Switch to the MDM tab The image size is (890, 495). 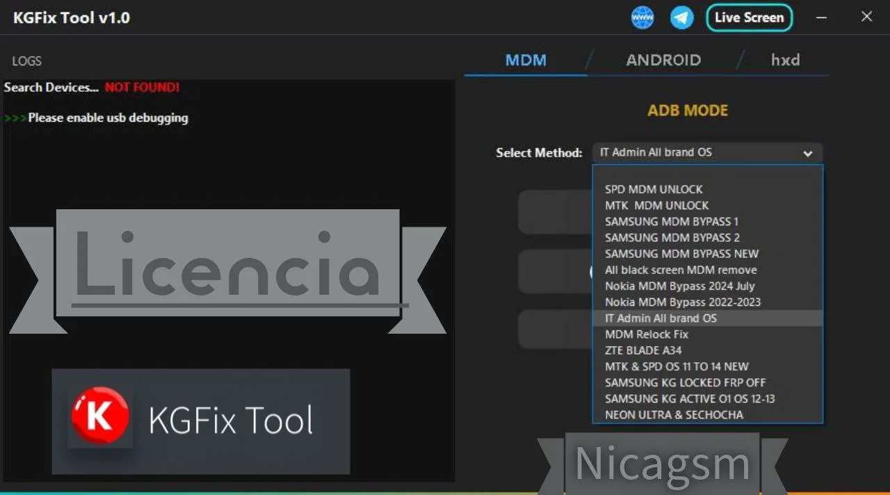pyautogui.click(x=526, y=60)
